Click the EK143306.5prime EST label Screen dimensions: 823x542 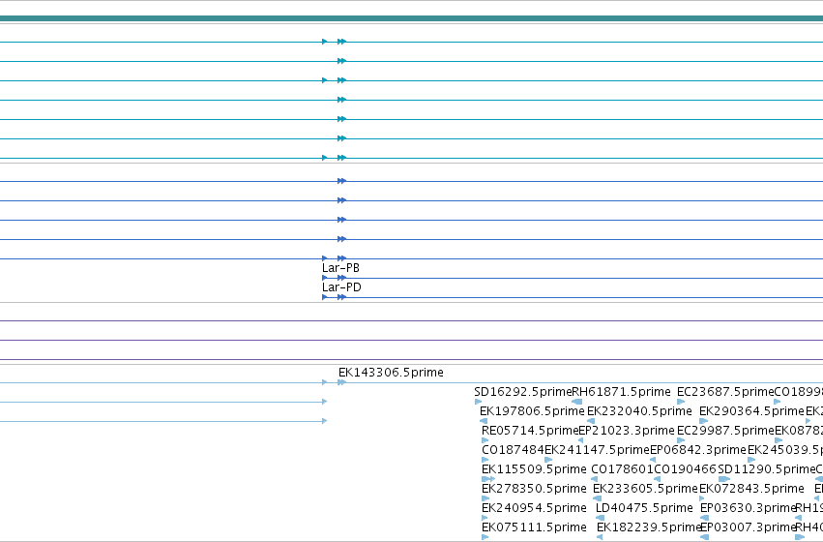pos(391,373)
